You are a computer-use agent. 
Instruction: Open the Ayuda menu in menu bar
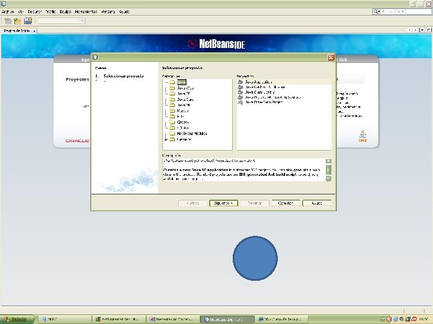(124, 11)
